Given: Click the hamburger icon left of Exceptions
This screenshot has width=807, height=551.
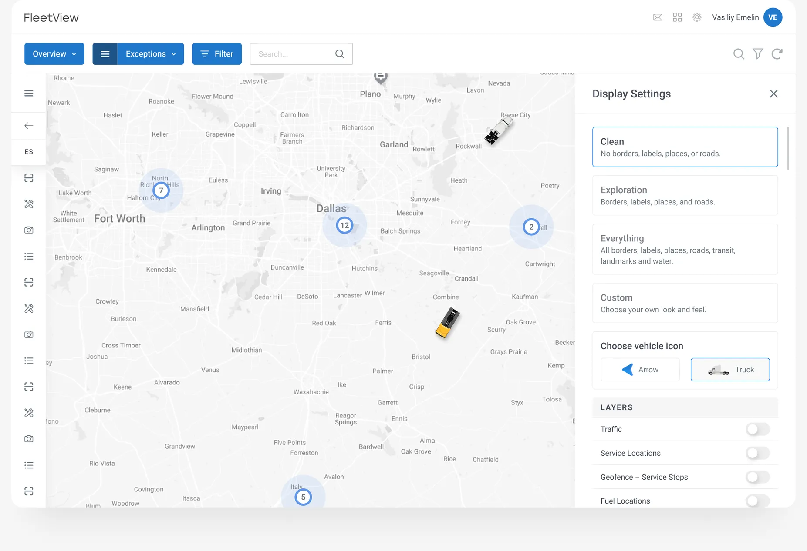Looking at the screenshot, I should (x=105, y=54).
